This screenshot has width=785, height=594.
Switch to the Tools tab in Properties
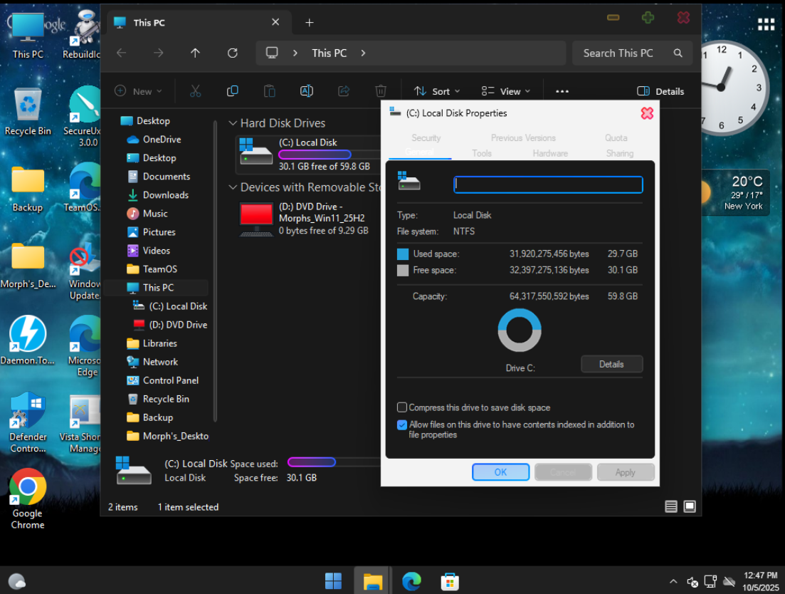[x=482, y=153]
